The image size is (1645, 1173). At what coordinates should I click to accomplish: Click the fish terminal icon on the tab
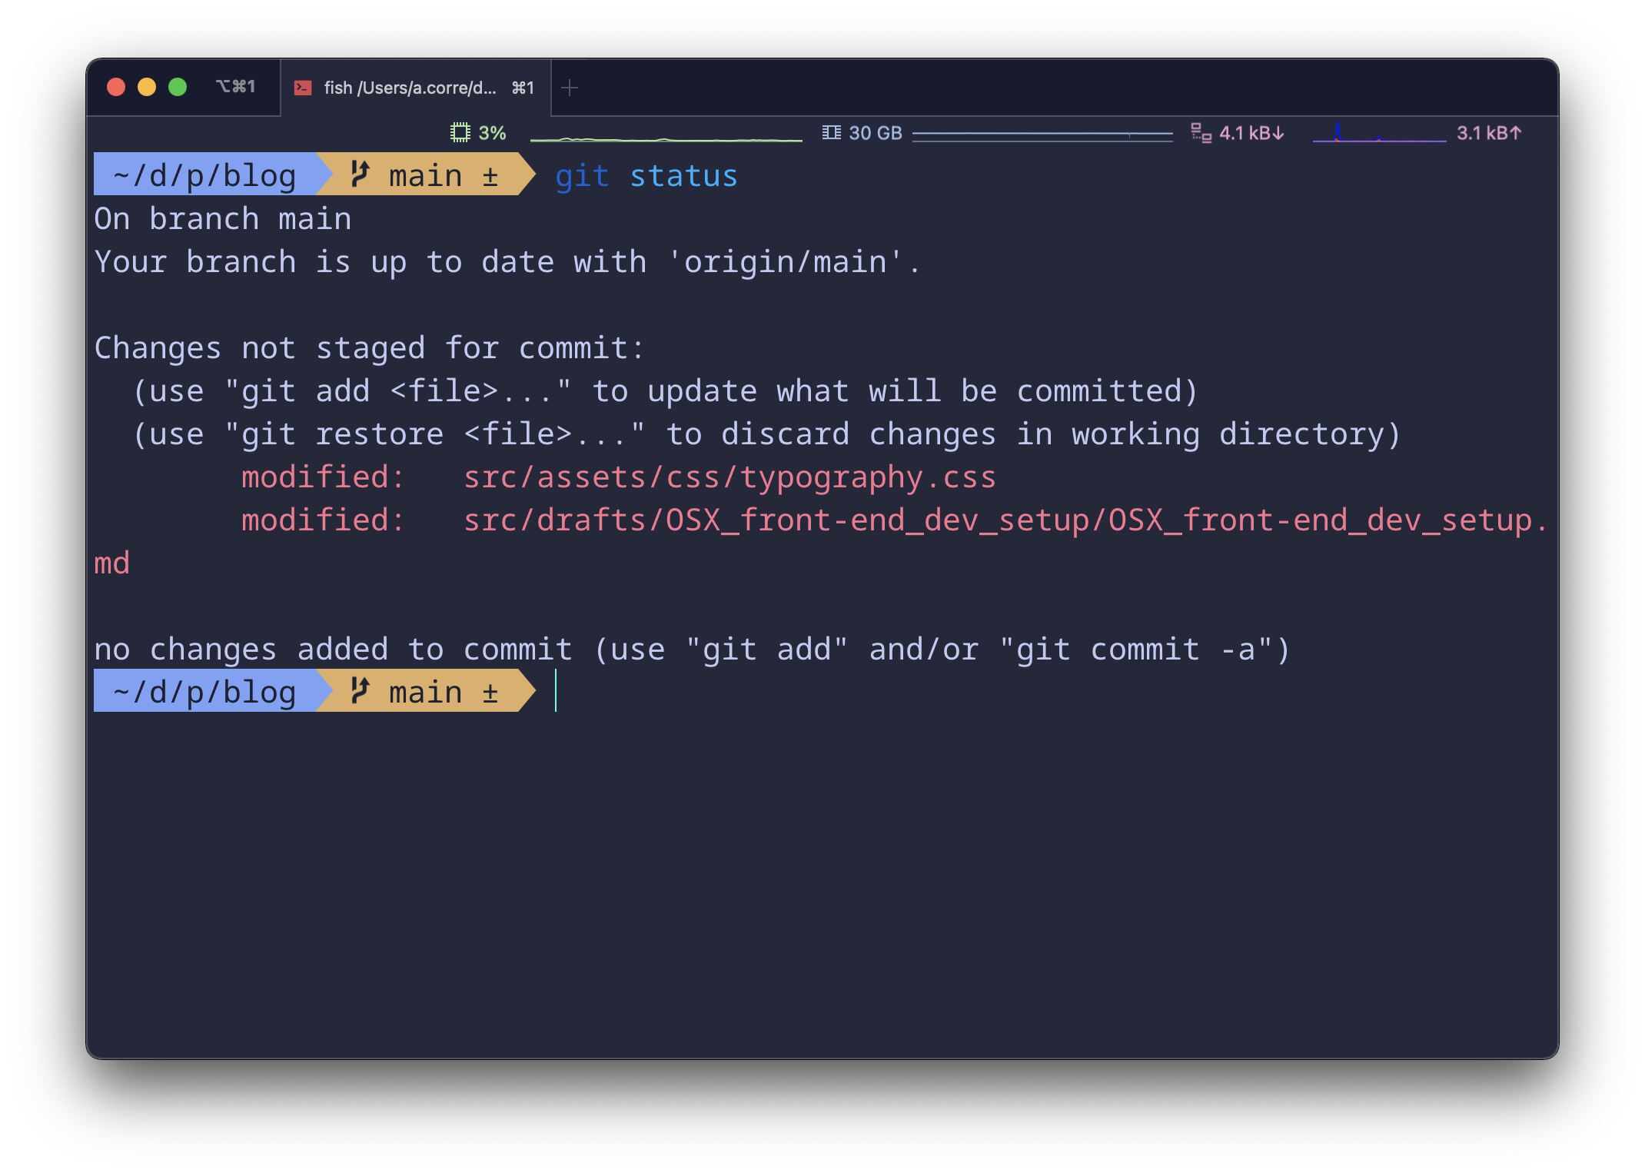(304, 87)
